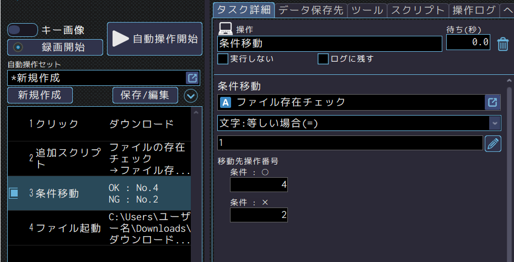Enable the 実行しない checkbox
The image size is (514, 262).
click(223, 58)
